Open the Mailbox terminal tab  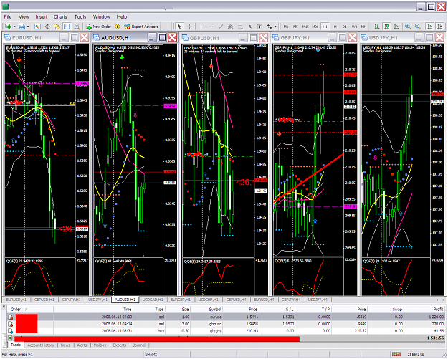100,345
